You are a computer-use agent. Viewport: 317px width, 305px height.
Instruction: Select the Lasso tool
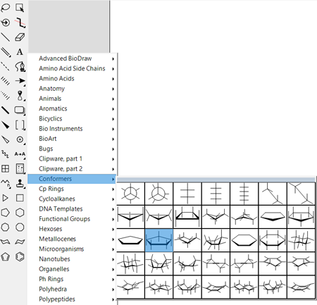pos(6,8)
